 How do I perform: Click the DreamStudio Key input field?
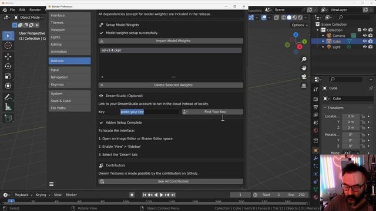149,112
